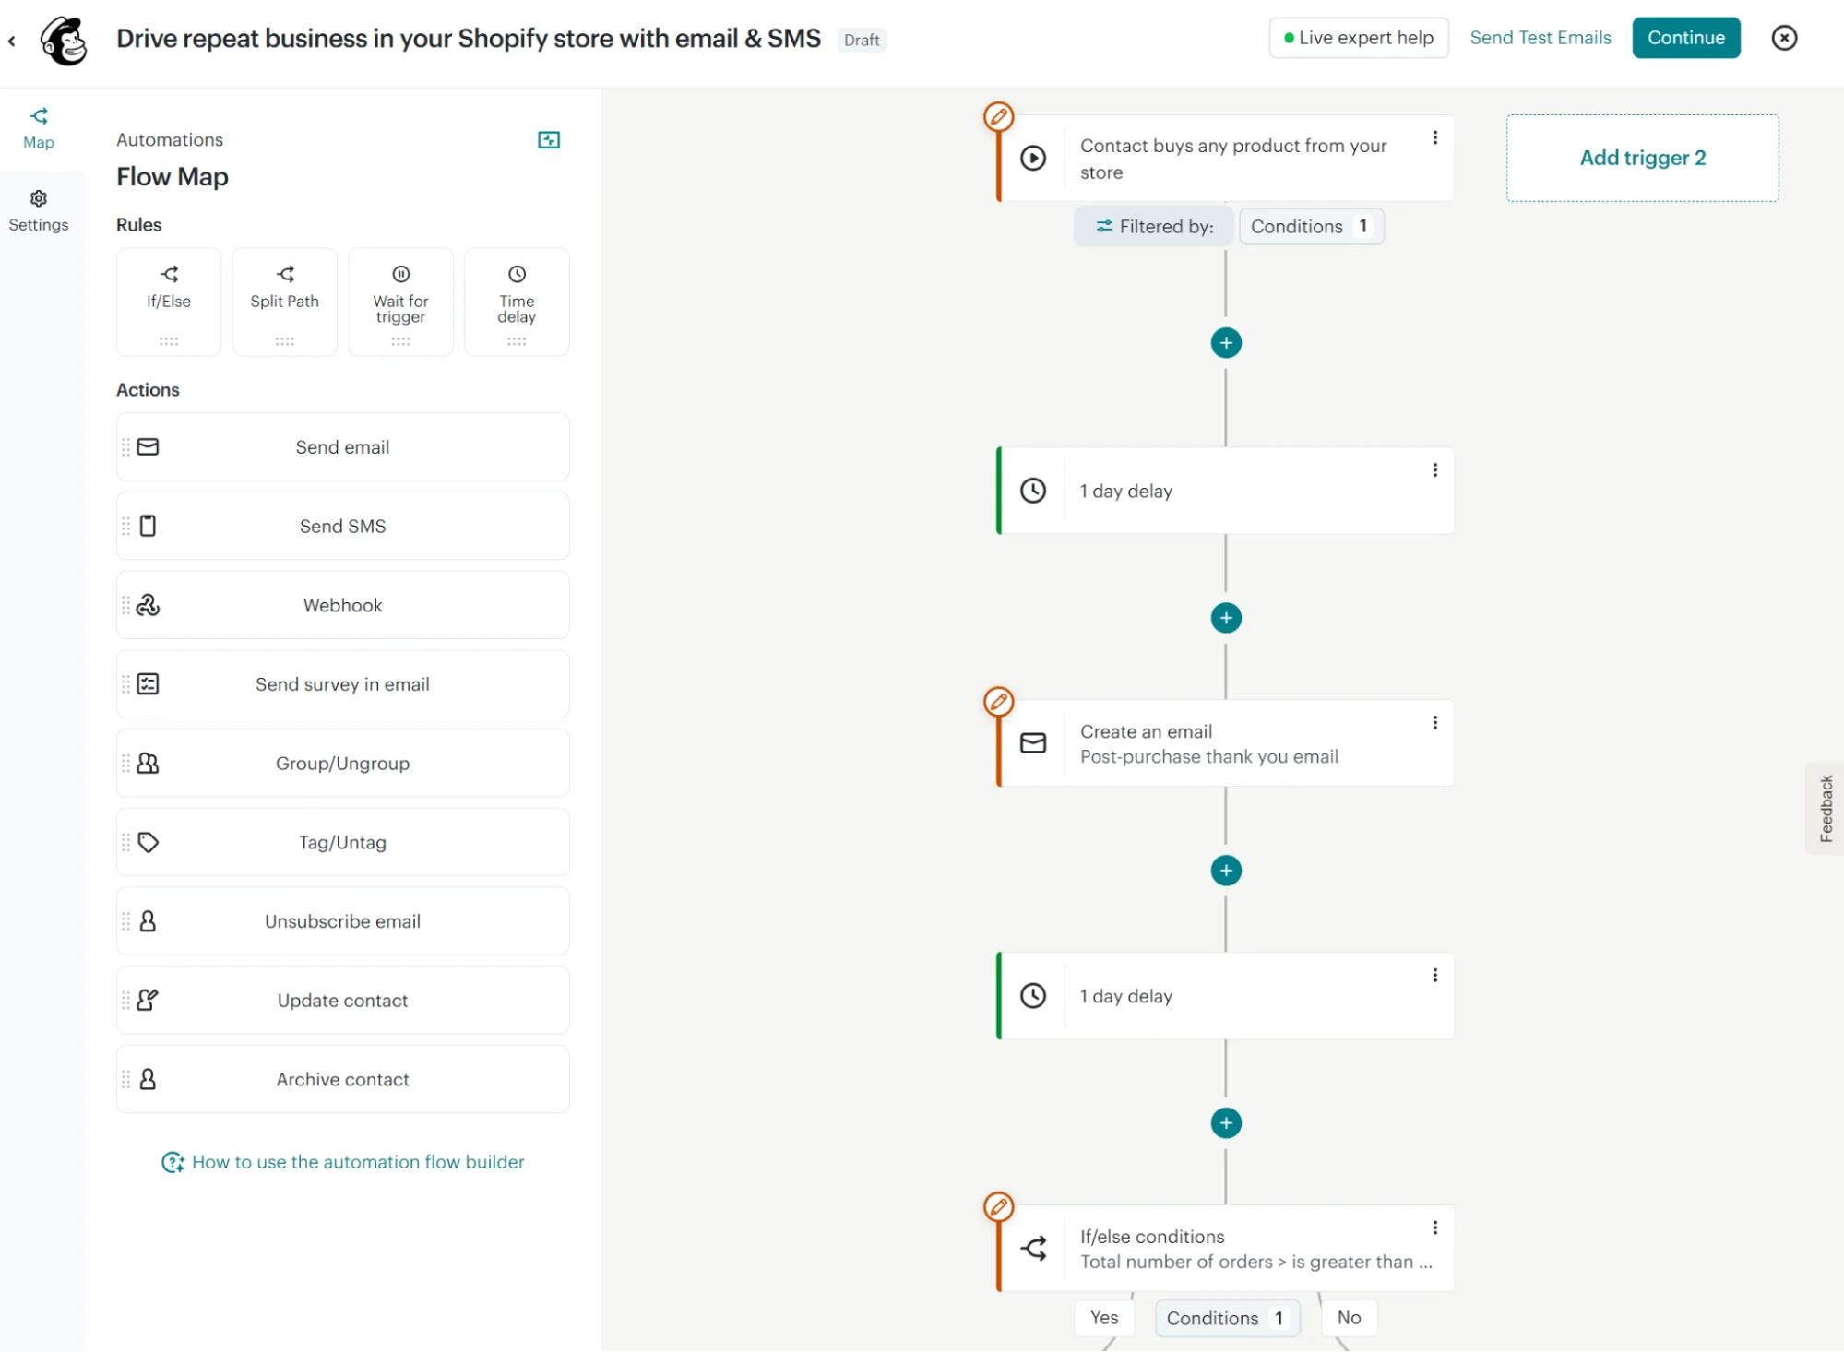This screenshot has height=1352, width=1844.
Task: Click the If/else Conditions 1 chip
Action: pyautogui.click(x=1228, y=1319)
